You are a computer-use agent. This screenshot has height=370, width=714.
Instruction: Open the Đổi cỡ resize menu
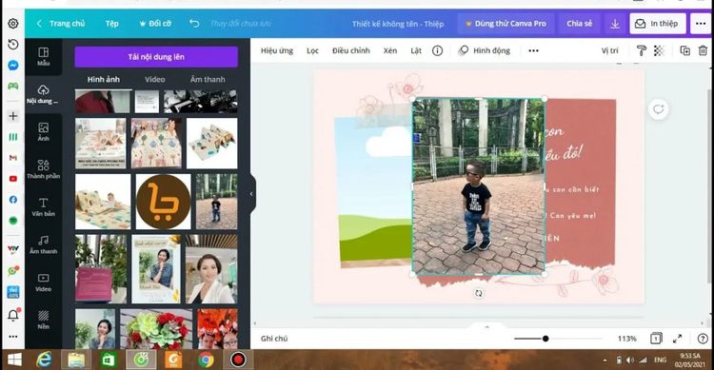pyautogui.click(x=155, y=24)
